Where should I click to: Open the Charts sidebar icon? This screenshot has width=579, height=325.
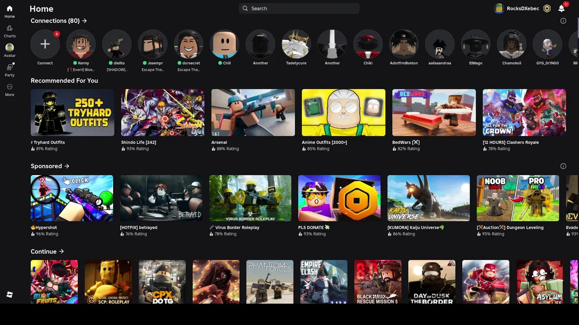[x=9, y=28]
